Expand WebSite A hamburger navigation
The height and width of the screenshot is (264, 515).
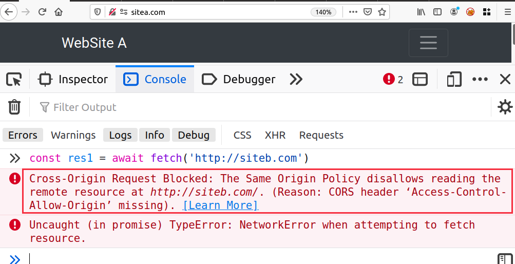[428, 43]
